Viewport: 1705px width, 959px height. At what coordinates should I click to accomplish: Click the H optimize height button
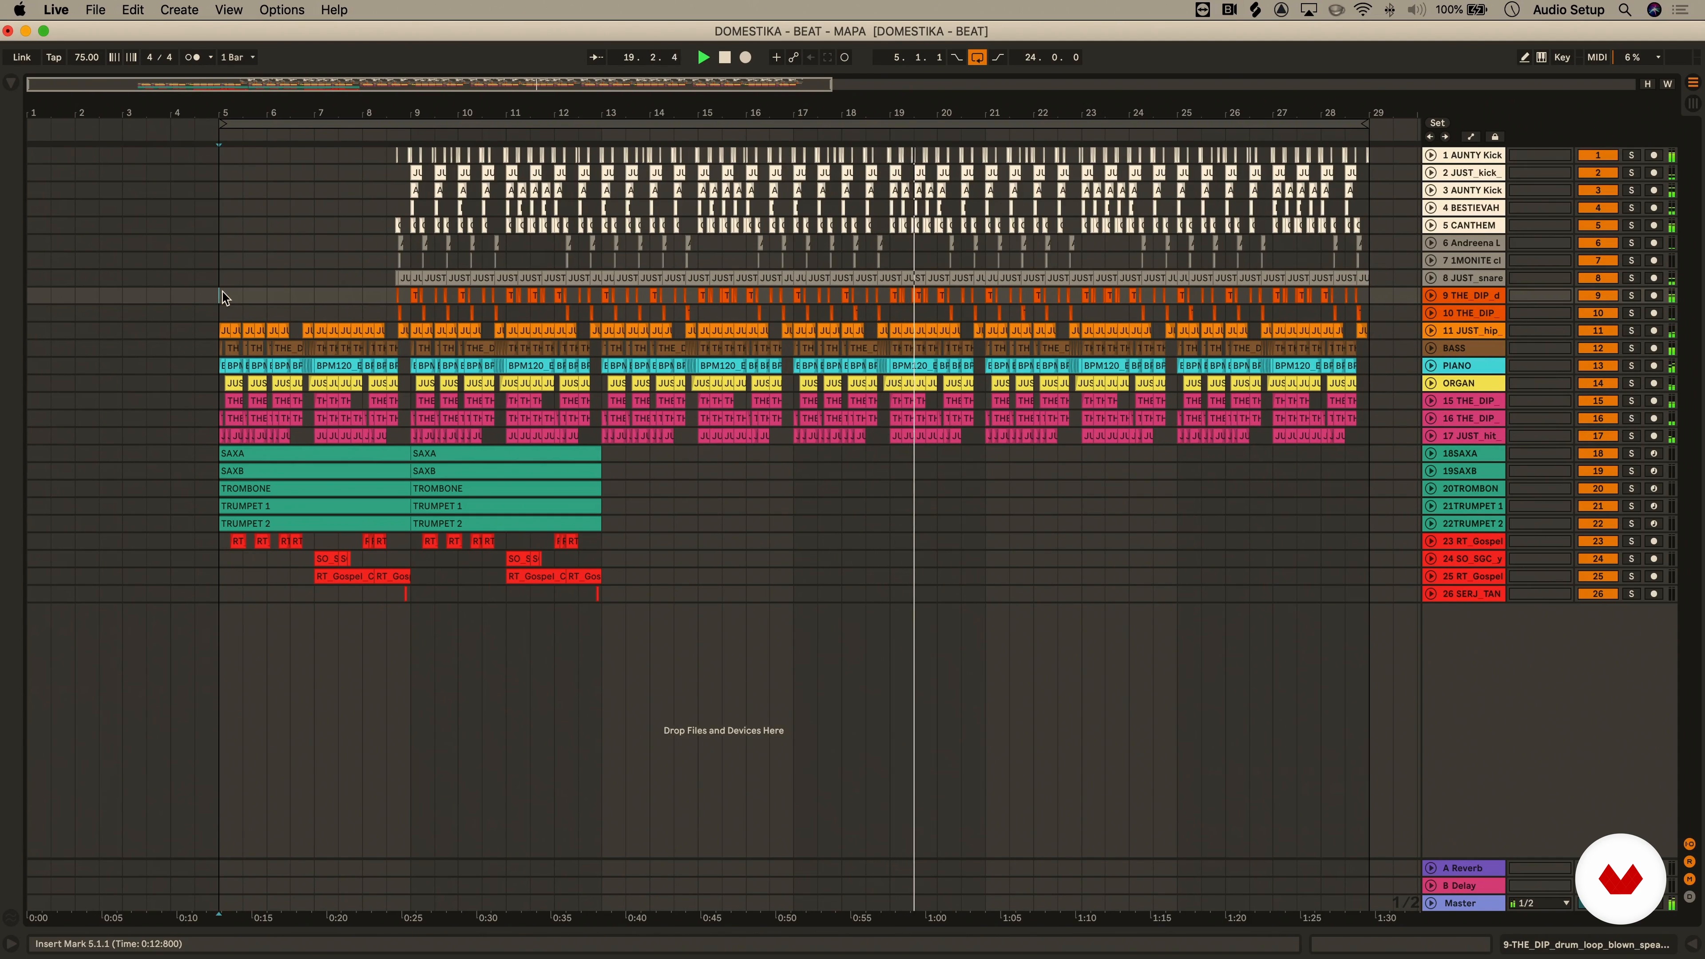[x=1647, y=84]
